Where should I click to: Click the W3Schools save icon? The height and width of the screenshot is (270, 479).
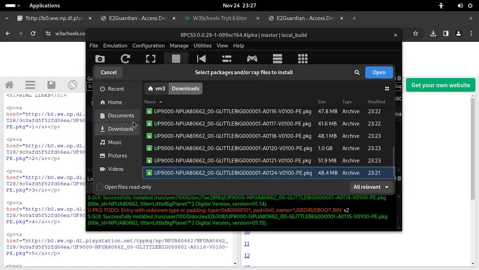pos(51,85)
